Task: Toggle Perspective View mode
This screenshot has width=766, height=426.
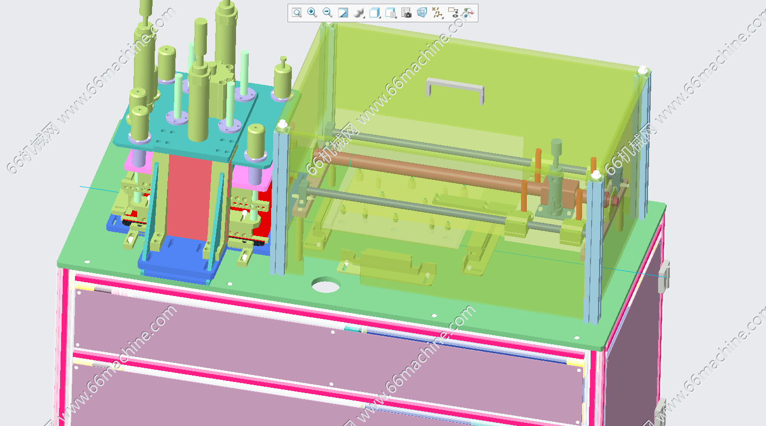Action: [422, 13]
